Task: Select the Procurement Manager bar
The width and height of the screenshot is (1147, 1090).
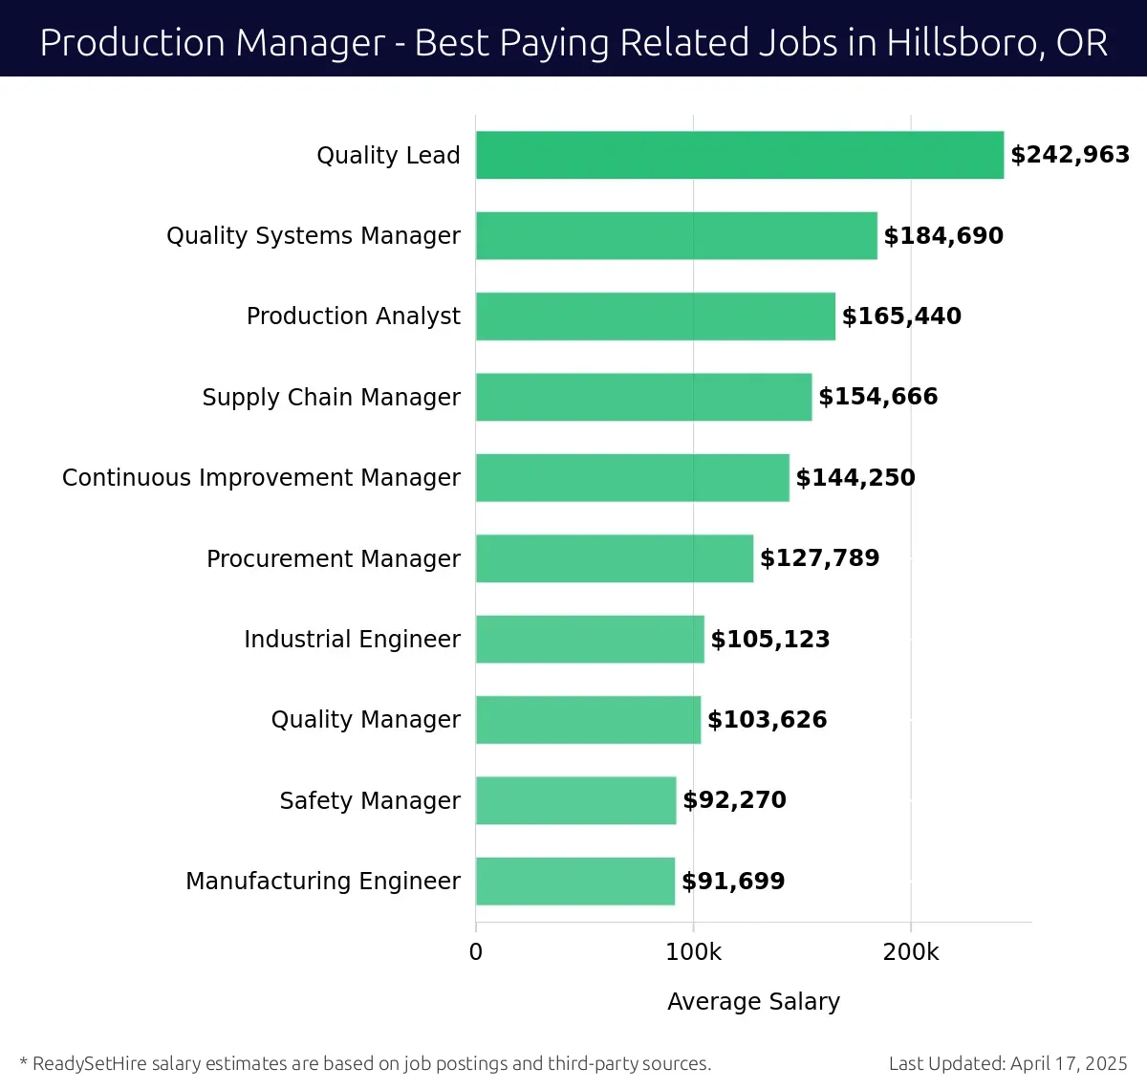Action: click(615, 558)
